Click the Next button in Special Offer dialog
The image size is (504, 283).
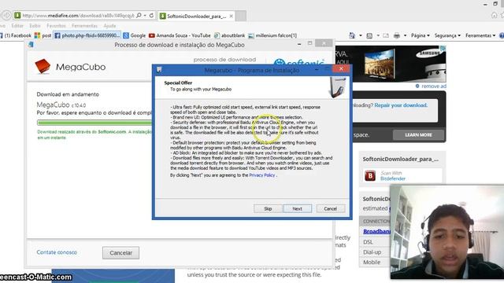298,209
